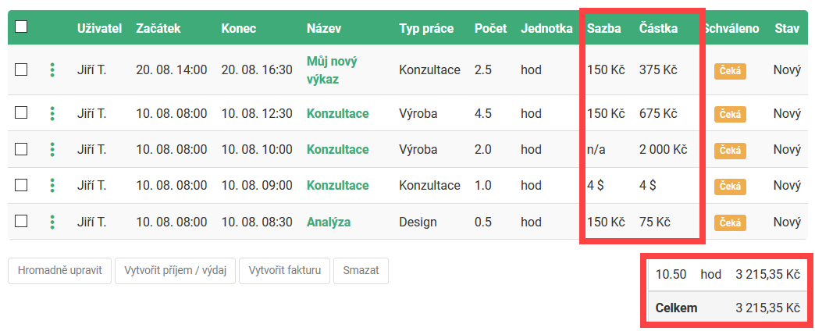Select the checkbox for the 2 000 Kč row
Viewport: 815px width, 331px height.
pyautogui.click(x=21, y=148)
